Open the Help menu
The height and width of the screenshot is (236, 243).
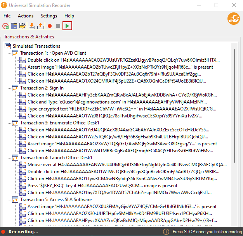pos(69,16)
